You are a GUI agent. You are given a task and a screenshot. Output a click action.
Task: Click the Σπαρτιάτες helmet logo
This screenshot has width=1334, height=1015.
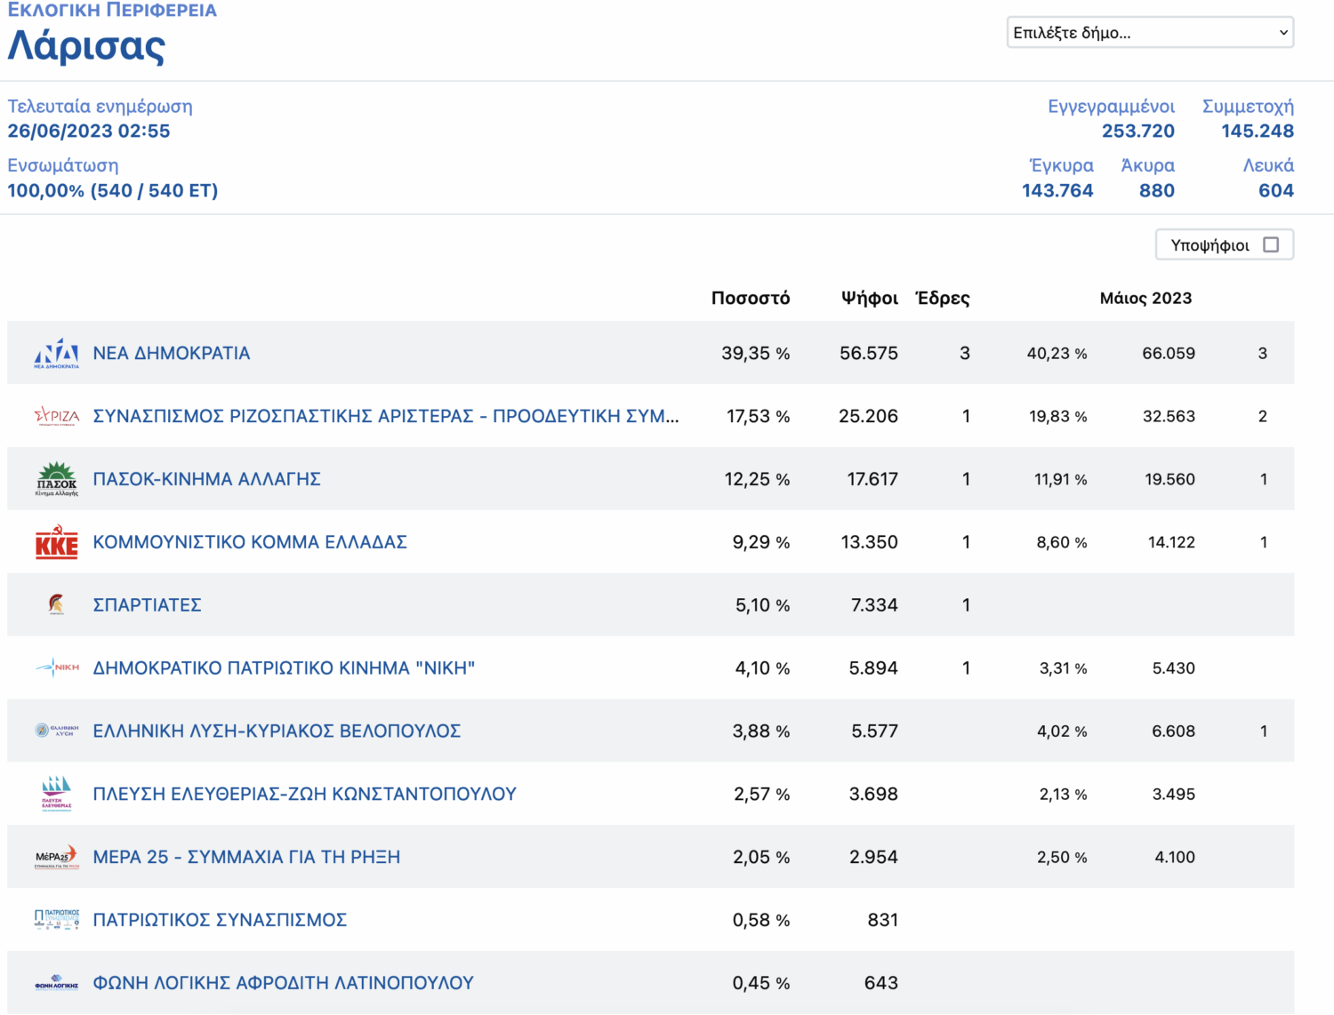pos(56,604)
